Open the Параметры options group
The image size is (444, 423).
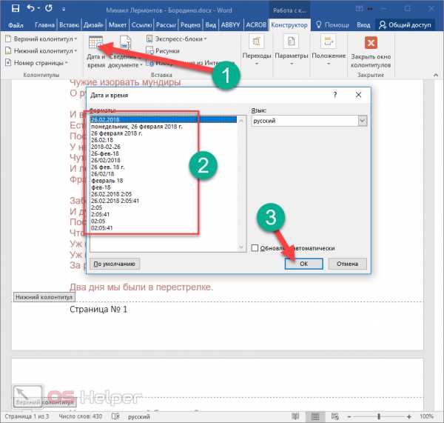tap(292, 50)
